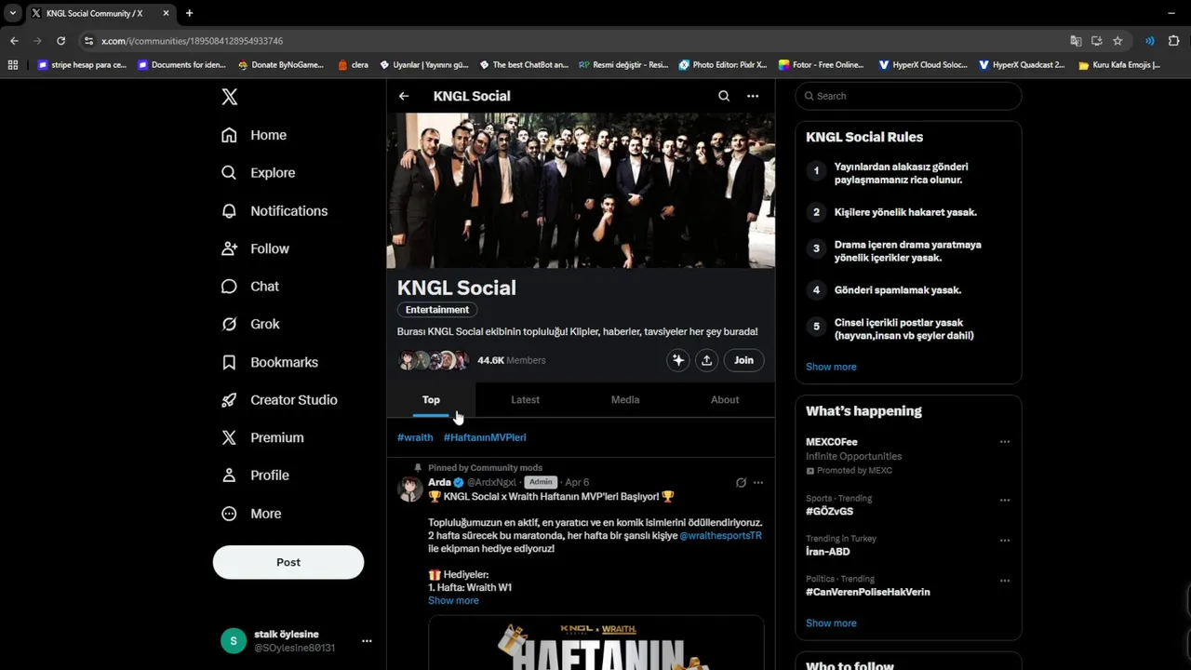Open options for the MEXC0Fee promoted trend
The image size is (1191, 670).
(x=1005, y=442)
